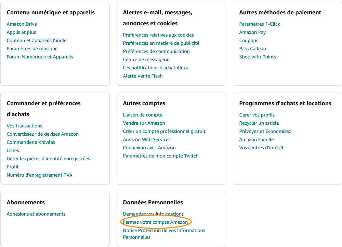
Task: Select Alerte Vente Flash link
Action: tap(143, 76)
